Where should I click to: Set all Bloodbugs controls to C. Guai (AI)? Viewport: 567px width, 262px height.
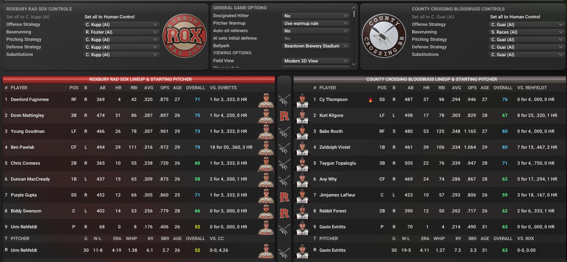[x=433, y=17]
